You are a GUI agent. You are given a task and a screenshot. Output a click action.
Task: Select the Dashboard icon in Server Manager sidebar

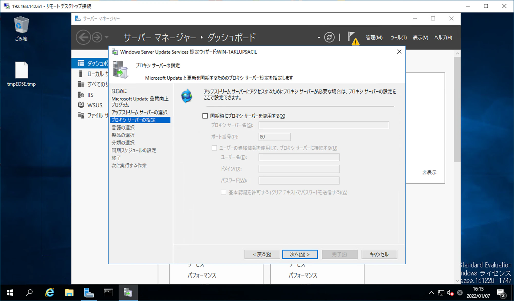(81, 63)
